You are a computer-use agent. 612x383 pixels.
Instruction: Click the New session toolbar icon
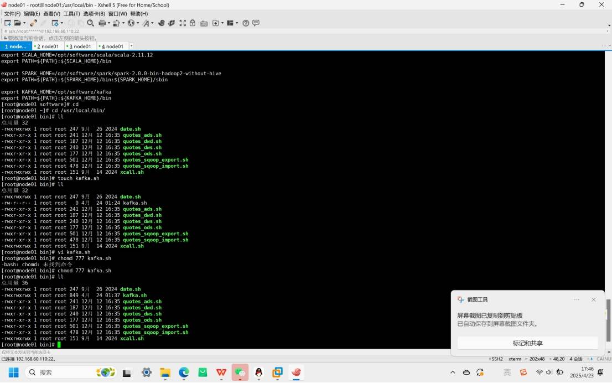7,23
